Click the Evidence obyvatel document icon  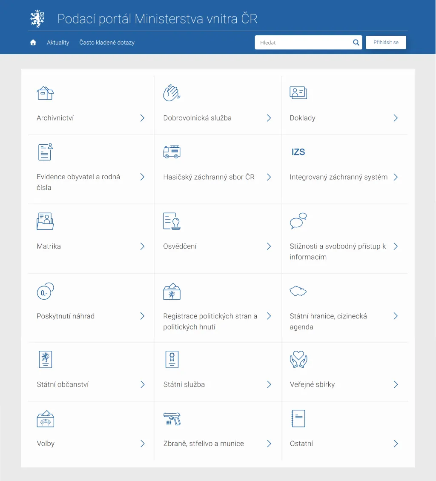click(46, 152)
